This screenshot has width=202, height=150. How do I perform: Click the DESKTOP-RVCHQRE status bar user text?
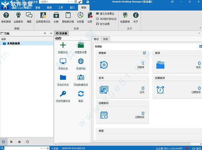click(x=73, y=148)
